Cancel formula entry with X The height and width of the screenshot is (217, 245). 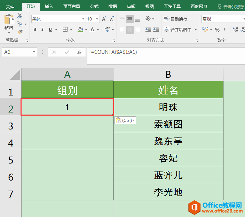tap(54, 52)
